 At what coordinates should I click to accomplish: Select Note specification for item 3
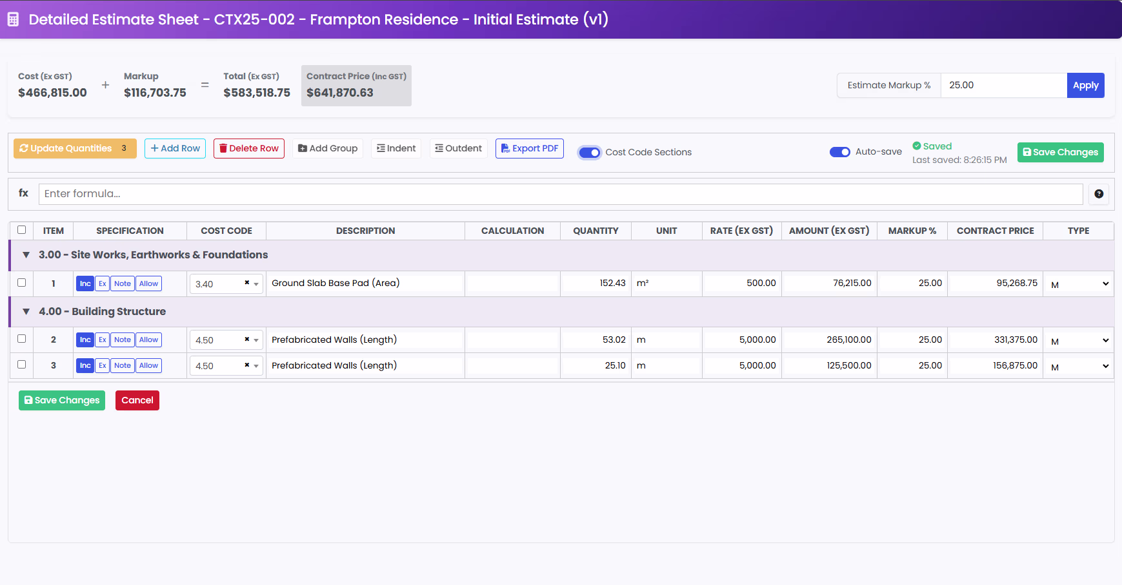pyautogui.click(x=123, y=365)
